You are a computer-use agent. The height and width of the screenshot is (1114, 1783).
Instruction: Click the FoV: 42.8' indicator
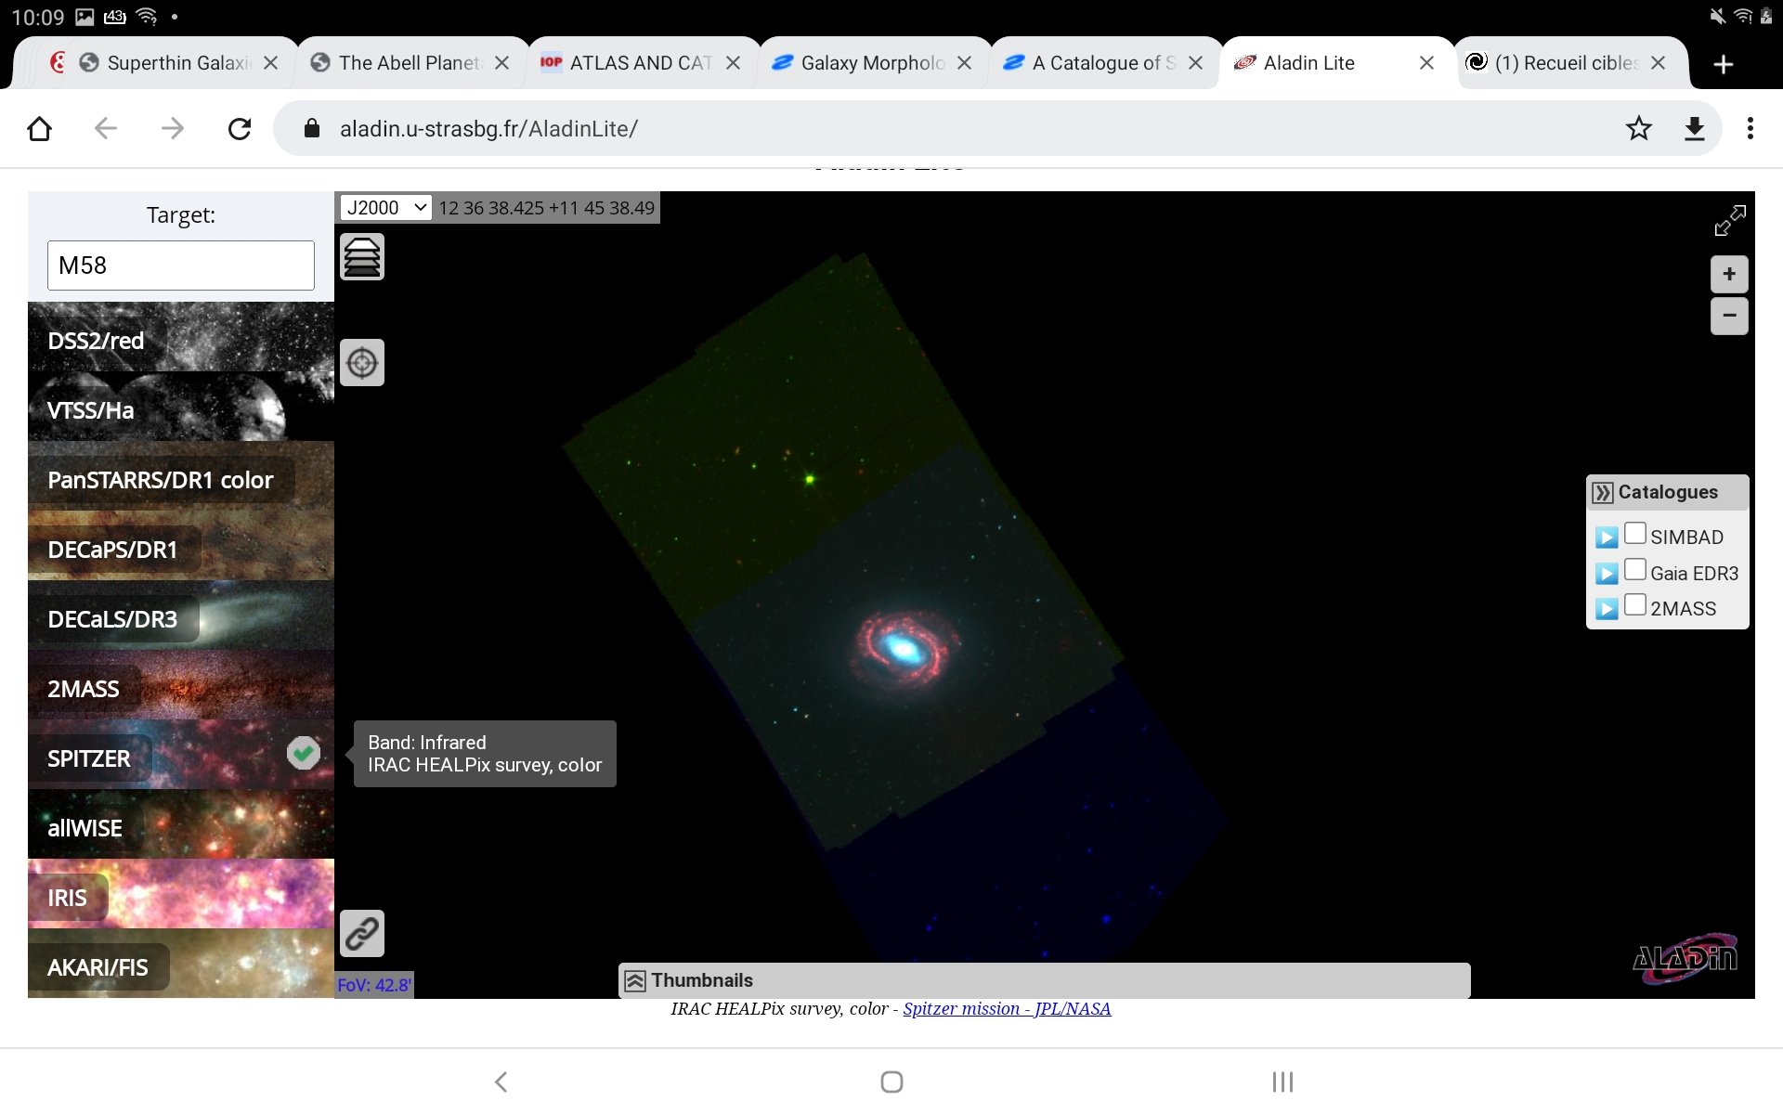pos(374,985)
